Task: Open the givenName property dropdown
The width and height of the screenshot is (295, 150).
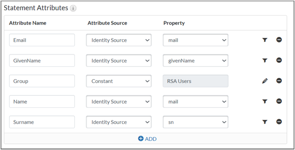Action: [195, 61]
